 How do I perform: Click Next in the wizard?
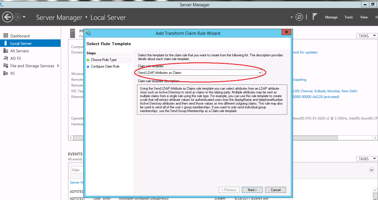pos(252,190)
